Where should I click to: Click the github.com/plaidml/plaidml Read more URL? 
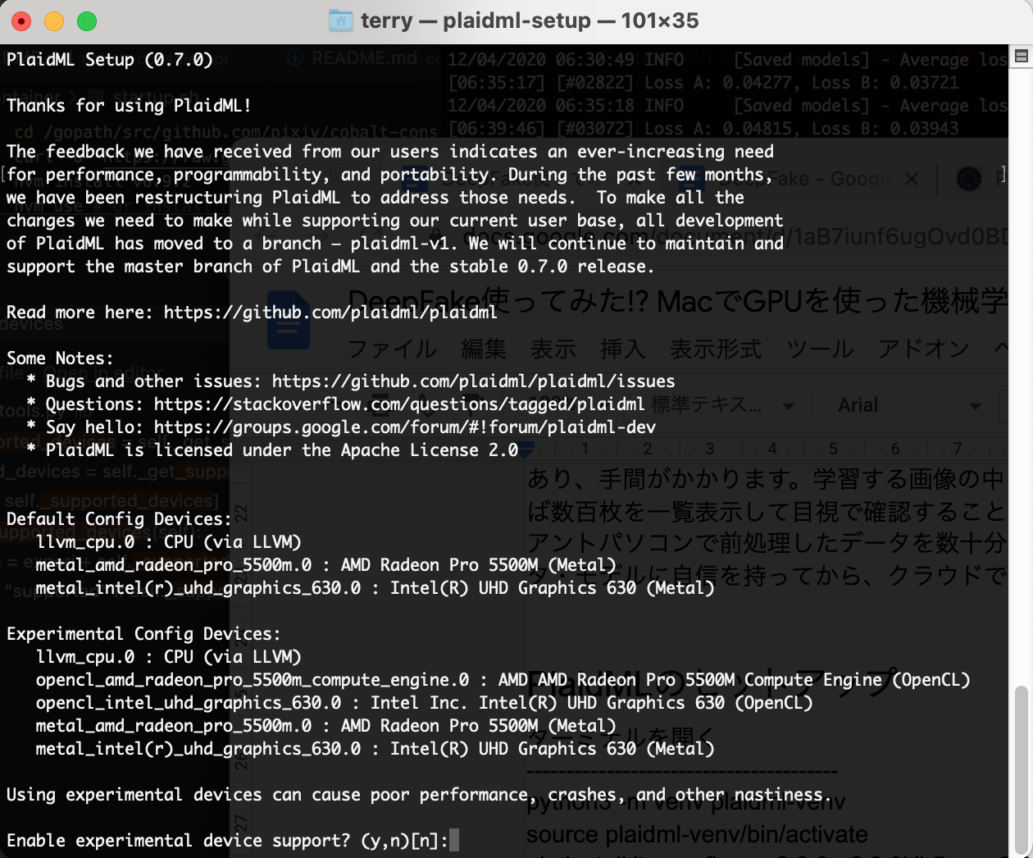330,313
